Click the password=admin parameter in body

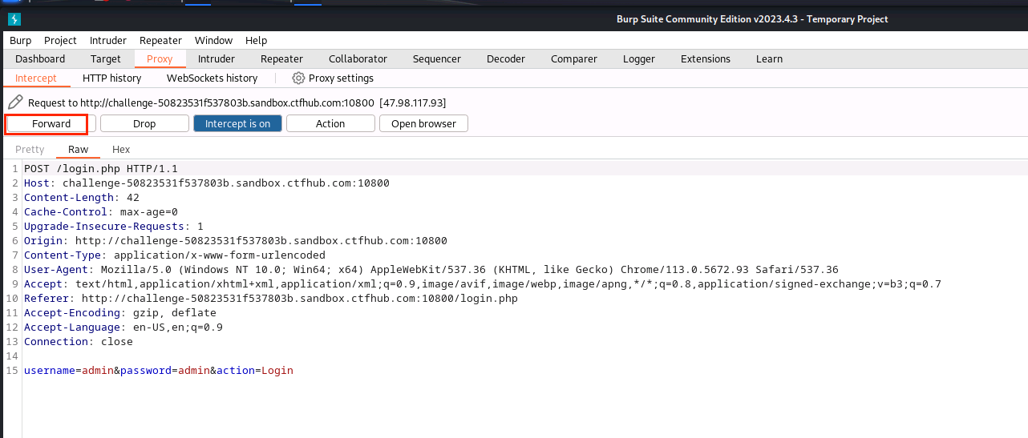click(x=165, y=370)
